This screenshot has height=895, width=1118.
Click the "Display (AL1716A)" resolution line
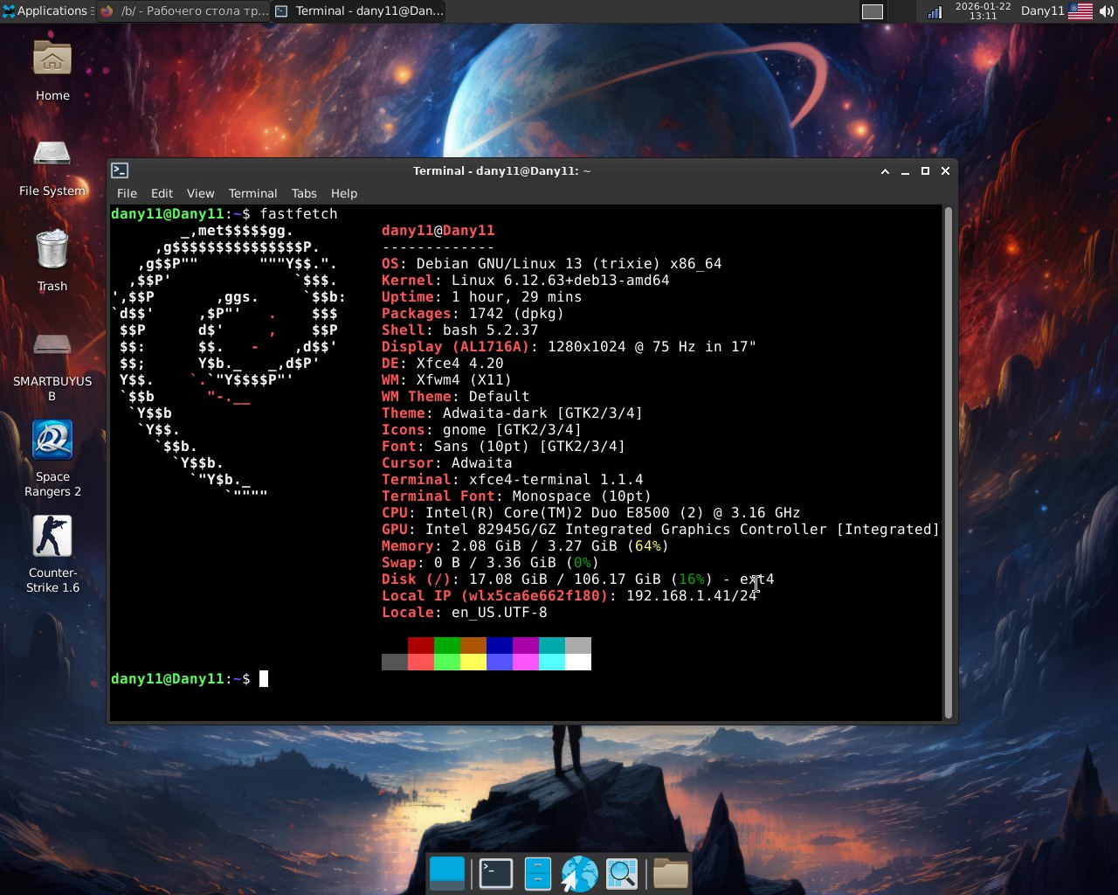(569, 347)
